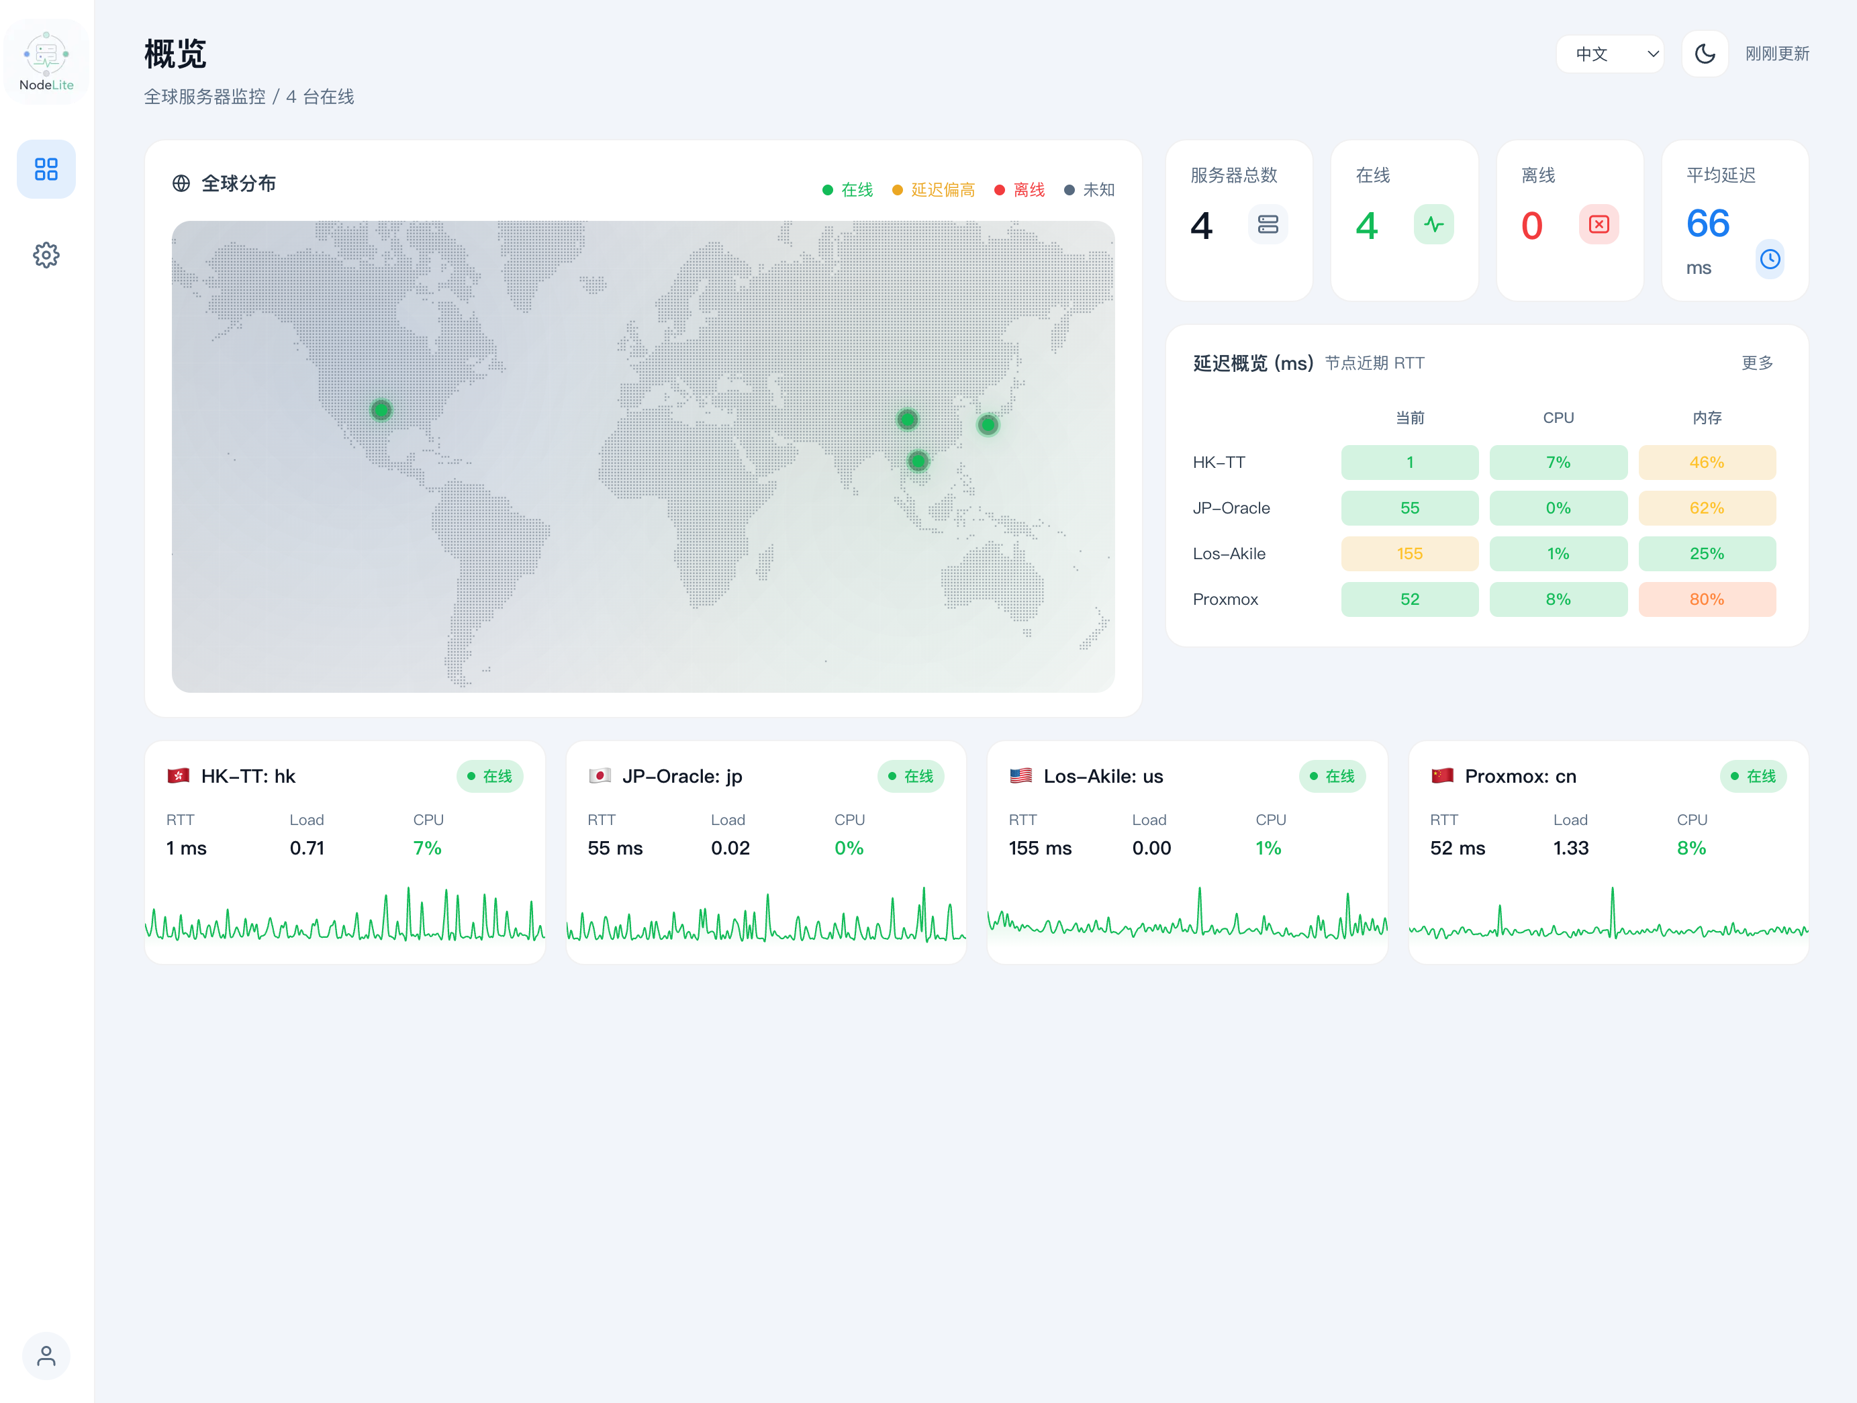Screen dimensions: 1857x1403
Task: Click the 66 average latency value
Action: [x=1707, y=224]
